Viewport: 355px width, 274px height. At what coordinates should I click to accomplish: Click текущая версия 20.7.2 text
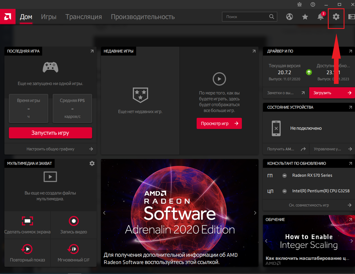pyautogui.click(x=284, y=72)
